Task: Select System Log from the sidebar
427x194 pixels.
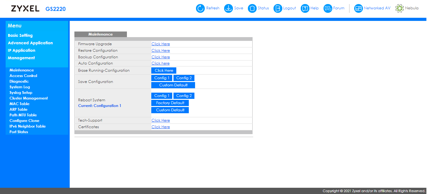Action: click(x=20, y=87)
